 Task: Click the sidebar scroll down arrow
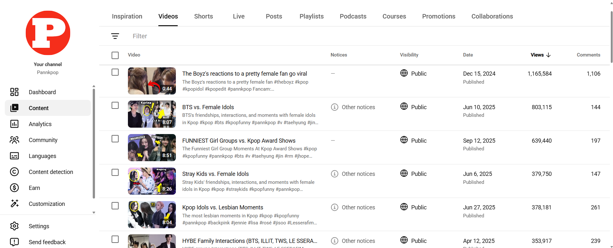[x=94, y=213]
